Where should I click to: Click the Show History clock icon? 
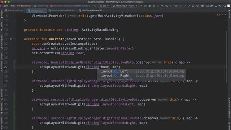click(x=193, y=6)
